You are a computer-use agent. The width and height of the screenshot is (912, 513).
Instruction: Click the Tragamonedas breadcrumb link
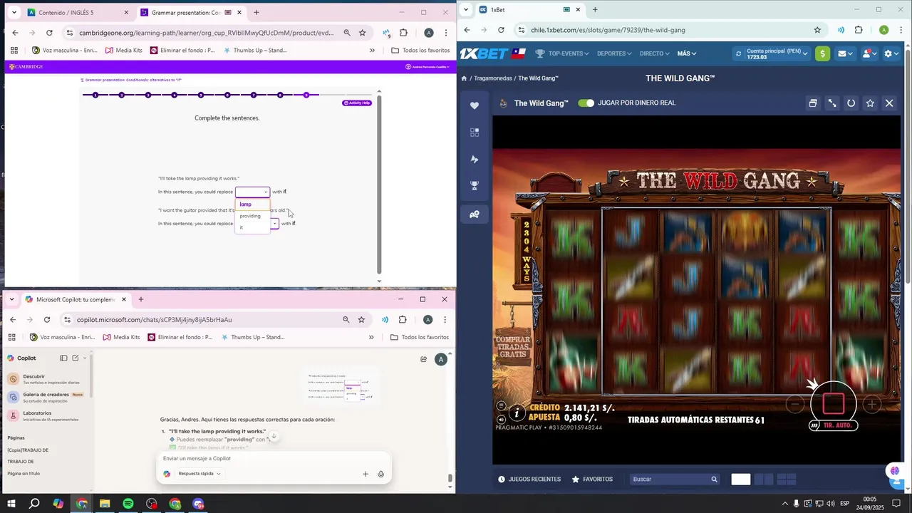click(x=493, y=78)
